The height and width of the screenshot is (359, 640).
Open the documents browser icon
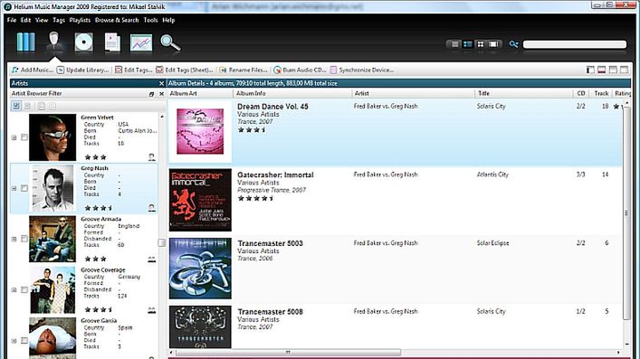pos(112,43)
